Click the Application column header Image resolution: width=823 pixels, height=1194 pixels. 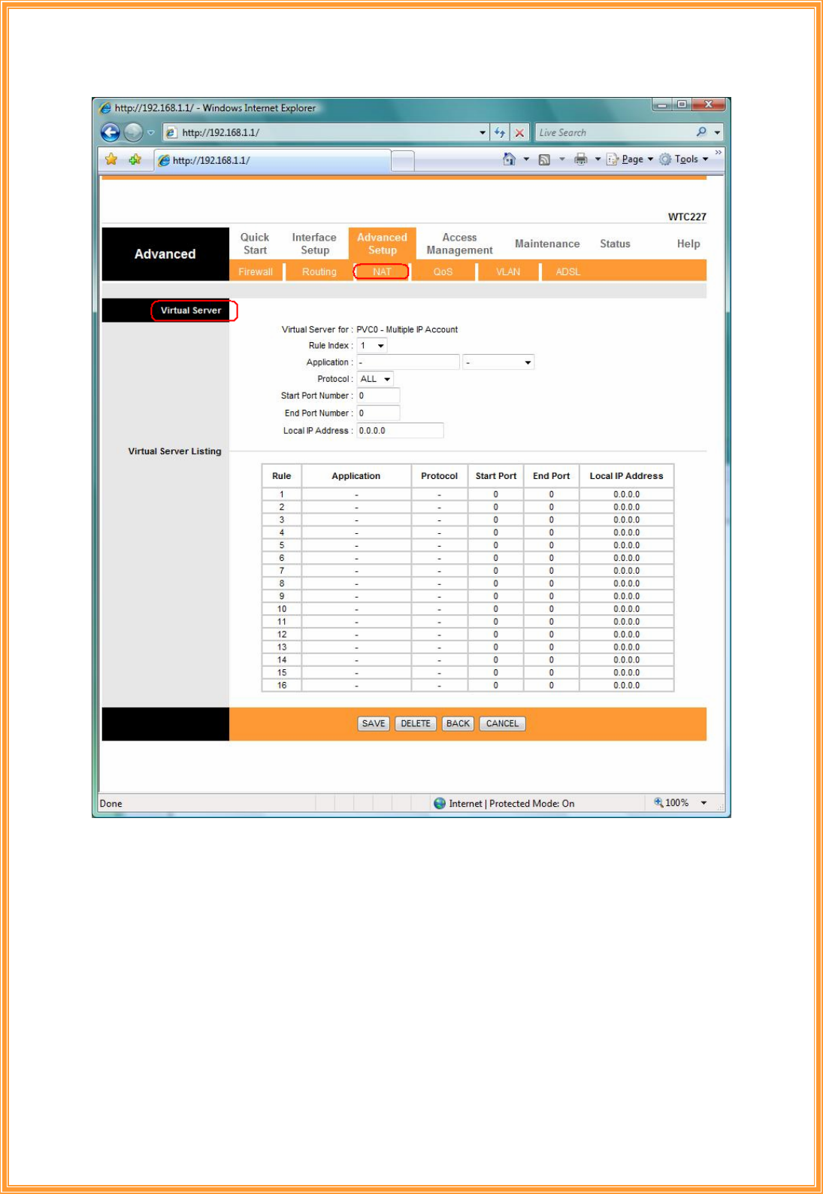click(x=356, y=476)
